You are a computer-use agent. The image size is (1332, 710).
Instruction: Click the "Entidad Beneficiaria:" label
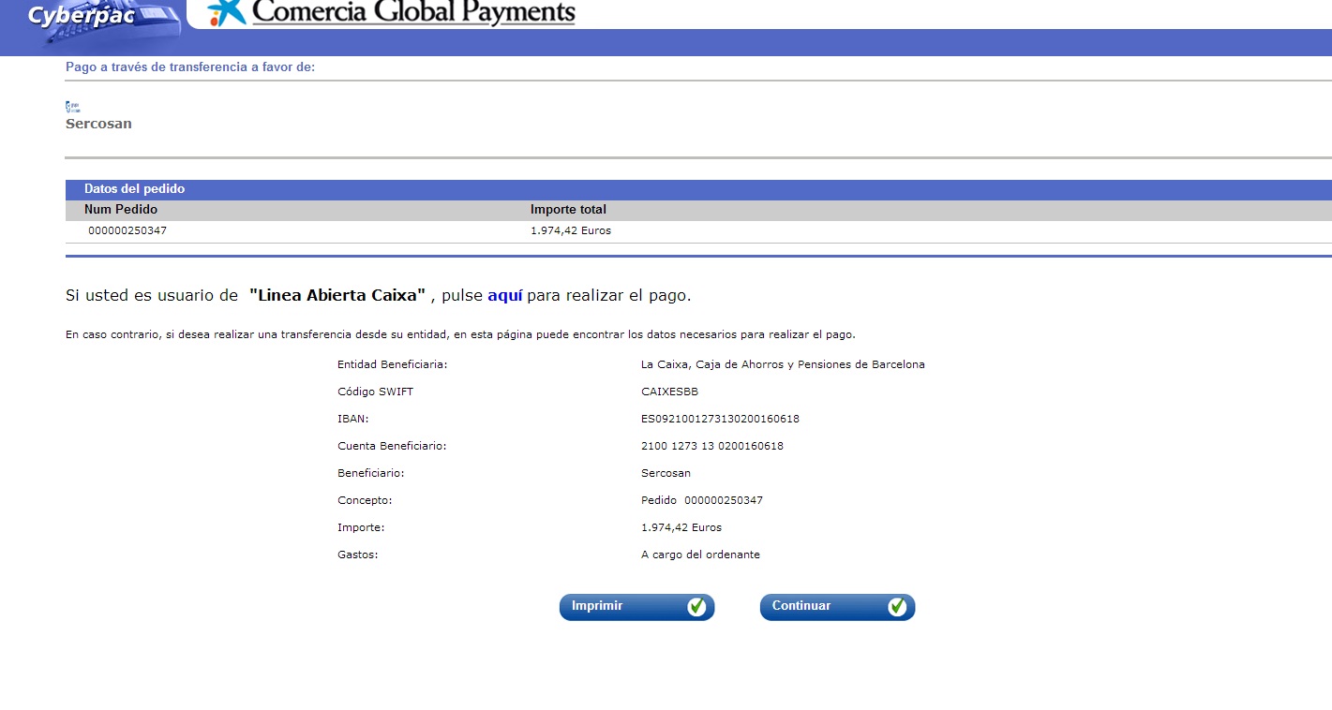392,364
